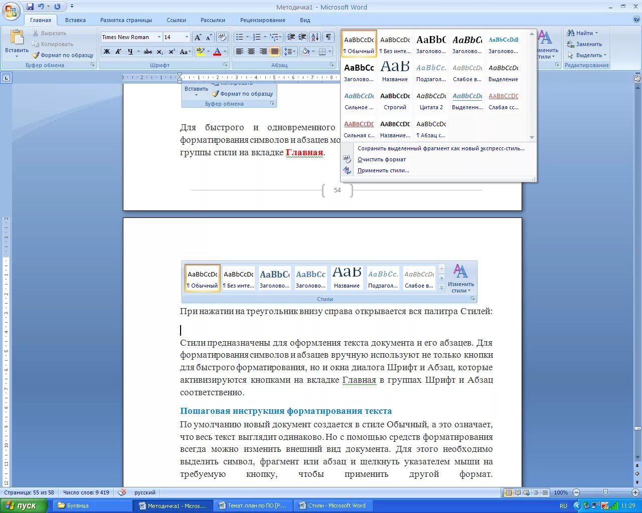Toggle show paragraph marks (¶)

click(x=329, y=37)
